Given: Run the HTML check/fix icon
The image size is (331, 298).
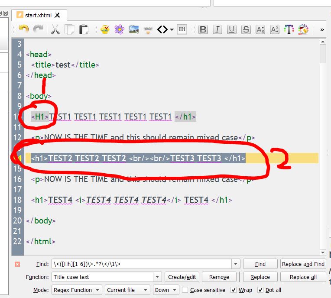Looking at the screenshot, I should (105, 29).
